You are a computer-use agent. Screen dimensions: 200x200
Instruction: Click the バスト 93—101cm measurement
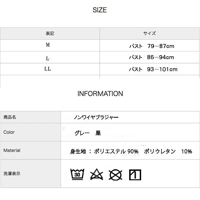153,69
